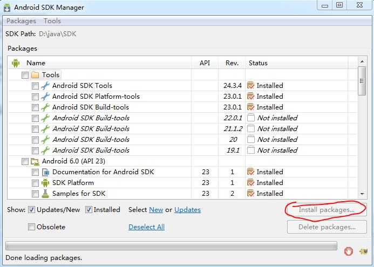Click the Done loading packages status text

[44, 258]
